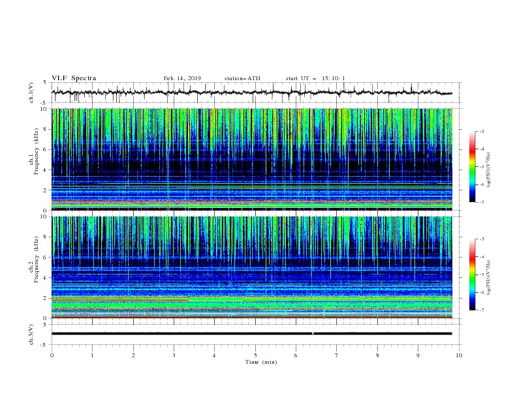Click the "-3" label on the lower colorbar
This screenshot has height=399, width=517.
[x=482, y=239]
